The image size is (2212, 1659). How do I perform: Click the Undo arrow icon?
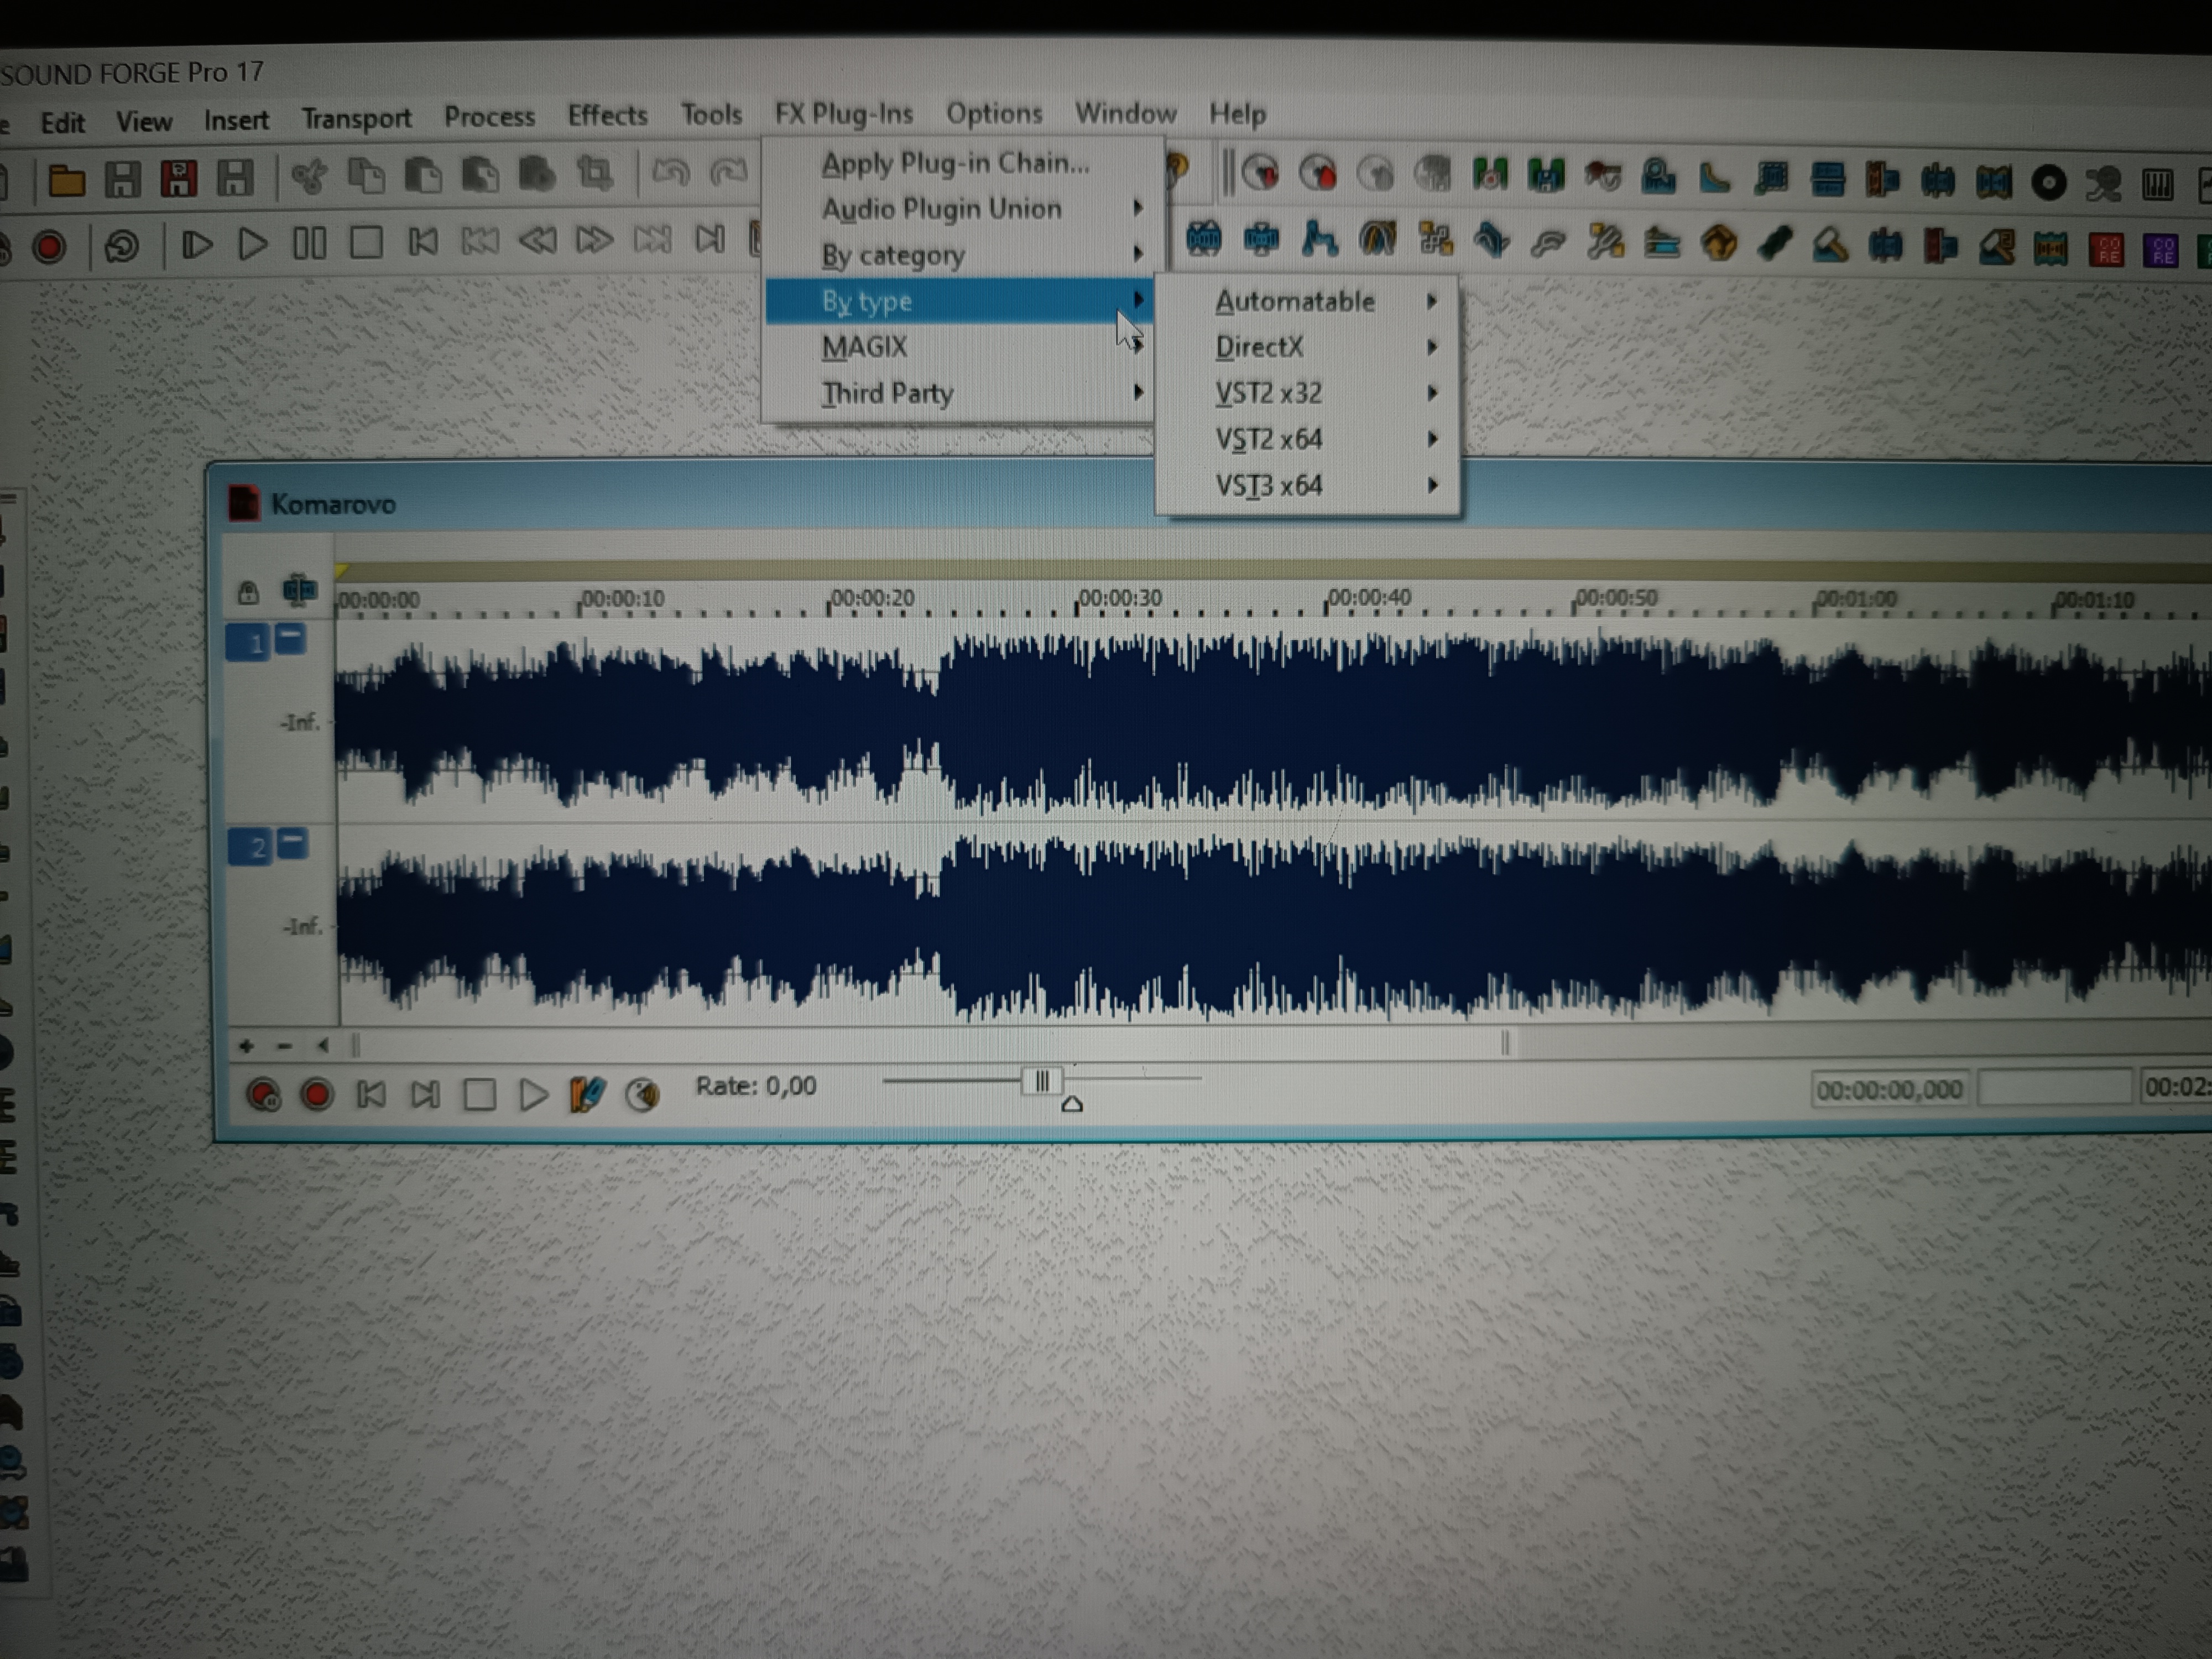[670, 173]
